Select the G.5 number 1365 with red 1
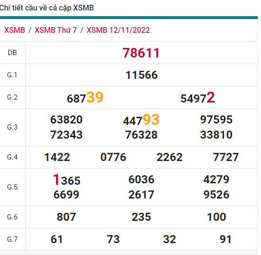 66,179
